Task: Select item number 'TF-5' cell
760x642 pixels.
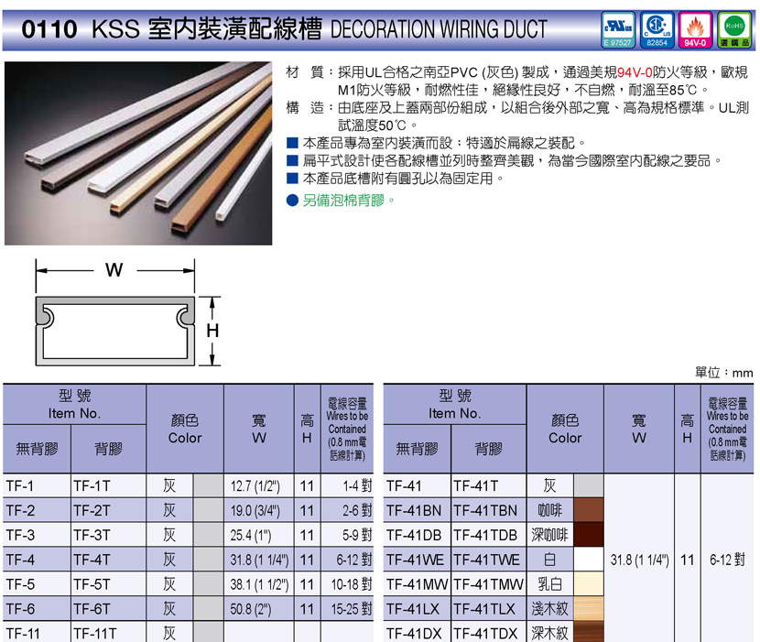Action: click(x=37, y=584)
